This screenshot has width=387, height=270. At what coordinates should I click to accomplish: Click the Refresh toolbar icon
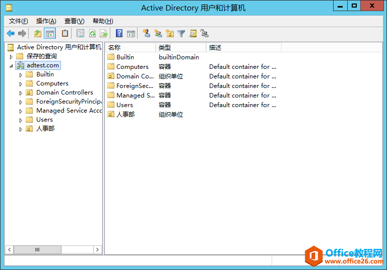(93, 33)
